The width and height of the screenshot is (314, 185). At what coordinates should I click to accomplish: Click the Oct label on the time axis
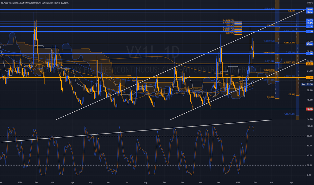tap(182, 182)
